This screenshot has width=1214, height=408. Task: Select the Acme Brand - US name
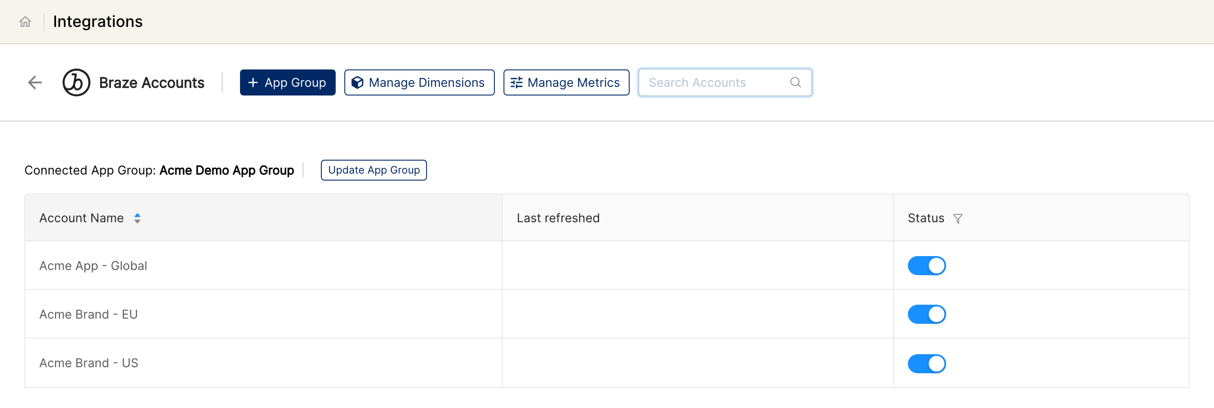tap(89, 363)
